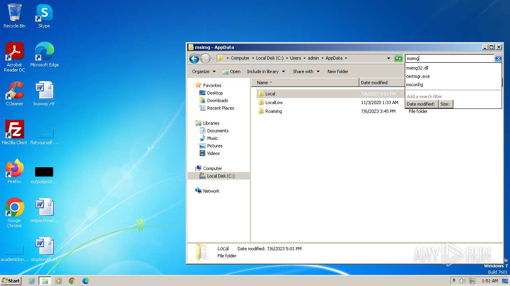Add the Date modified search filter
Screen dimensions: 510x286
coord(421,104)
